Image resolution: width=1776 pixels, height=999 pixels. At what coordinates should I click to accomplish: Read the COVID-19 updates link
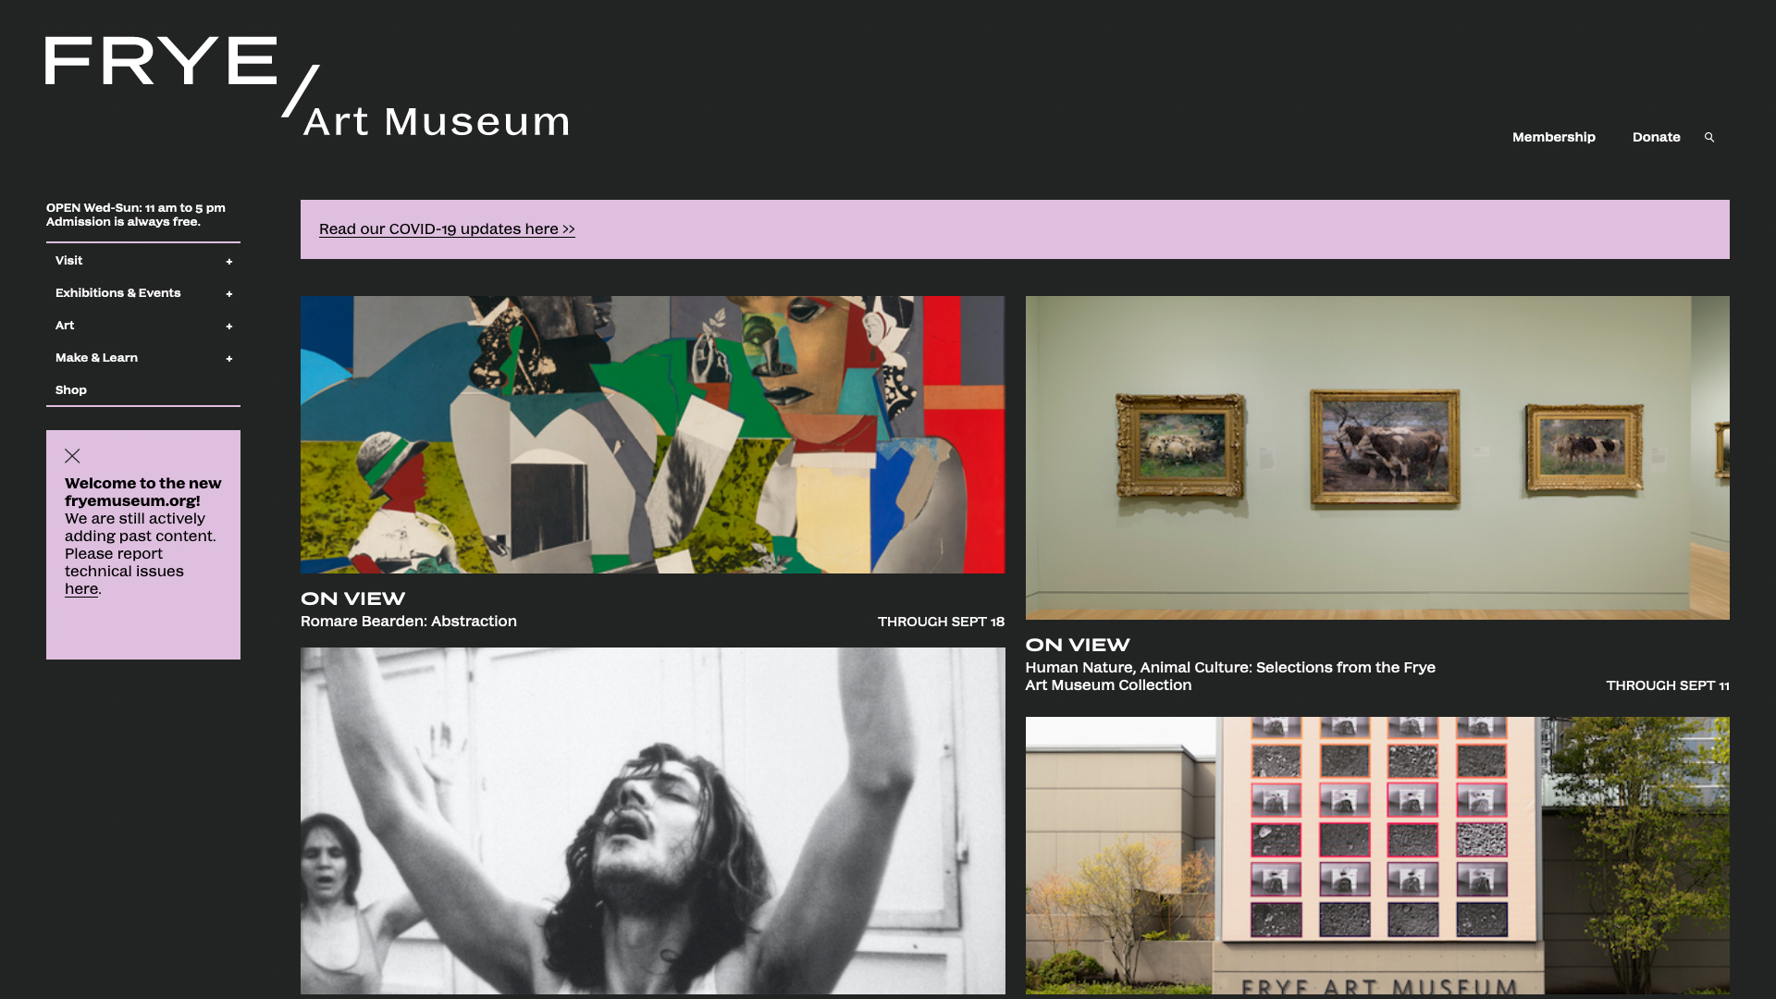447,229
